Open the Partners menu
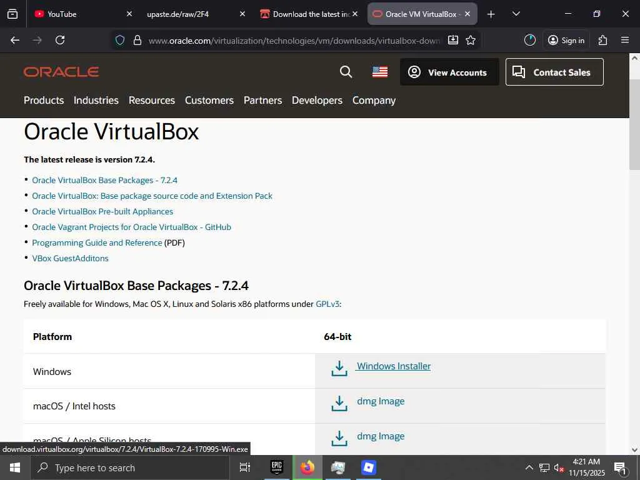The width and height of the screenshot is (640, 480). point(262,101)
